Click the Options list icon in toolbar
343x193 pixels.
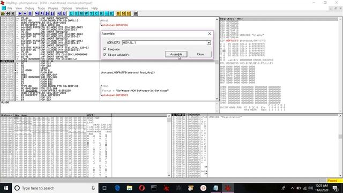pyautogui.click(x=136, y=13)
